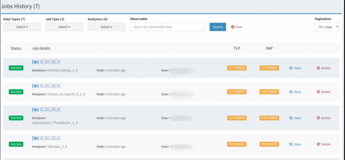Open the Pagination 50 / page dropdown
This screenshot has height=160, width=345.
pyautogui.click(x=327, y=27)
